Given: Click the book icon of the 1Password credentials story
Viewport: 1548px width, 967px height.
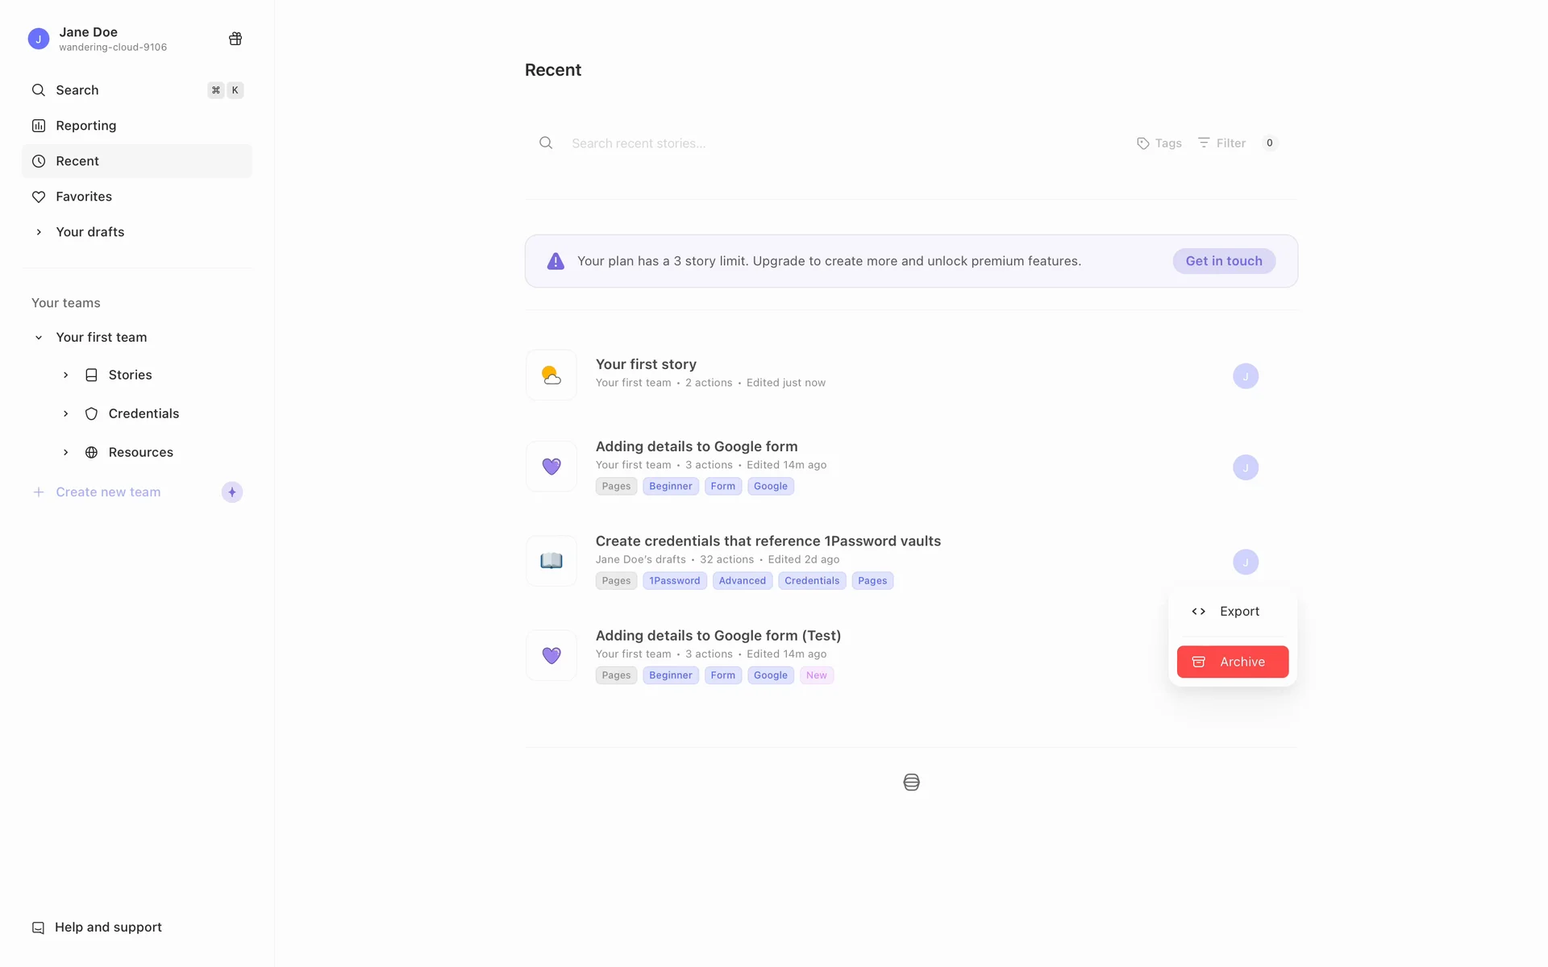Looking at the screenshot, I should [551, 561].
